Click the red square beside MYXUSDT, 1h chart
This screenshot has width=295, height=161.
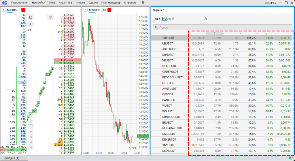tap(109, 10)
